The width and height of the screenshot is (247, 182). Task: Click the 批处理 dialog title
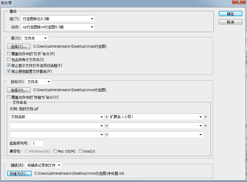tap(6, 3)
